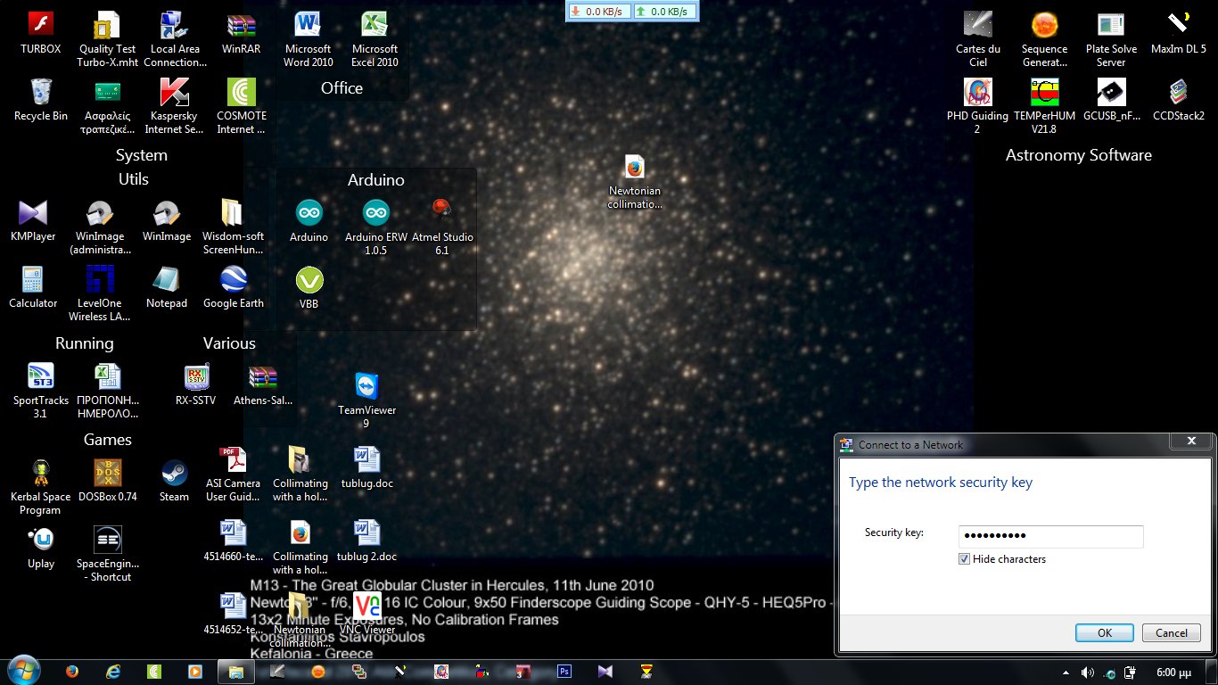Open the TURBOX desktop shortcut
The width and height of the screenshot is (1218, 685).
[x=41, y=33]
